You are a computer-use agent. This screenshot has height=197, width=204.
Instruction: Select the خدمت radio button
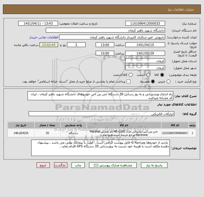148,75
